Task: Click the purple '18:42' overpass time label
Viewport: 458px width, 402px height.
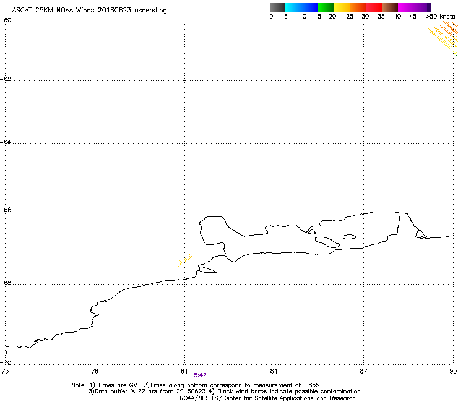Action: [x=198, y=375]
